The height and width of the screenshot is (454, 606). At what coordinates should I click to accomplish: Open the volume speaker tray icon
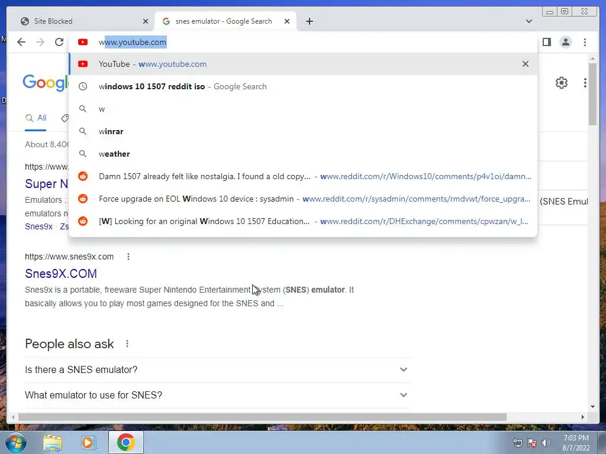(x=546, y=443)
